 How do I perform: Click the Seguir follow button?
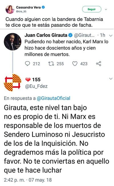[x=91, y=9]
